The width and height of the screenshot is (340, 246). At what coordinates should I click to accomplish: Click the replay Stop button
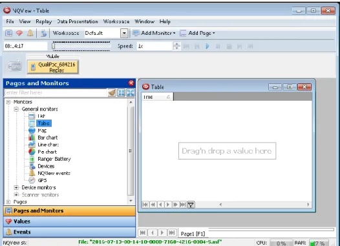click(x=229, y=46)
